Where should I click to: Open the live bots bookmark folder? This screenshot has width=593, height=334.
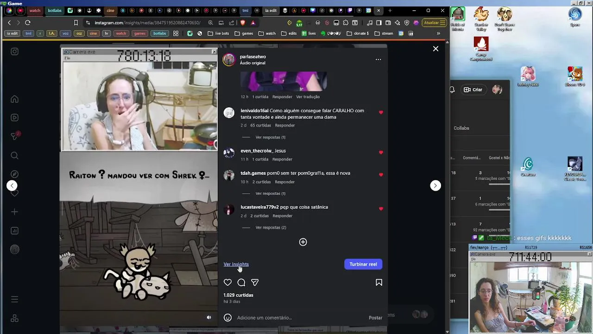(x=218, y=33)
